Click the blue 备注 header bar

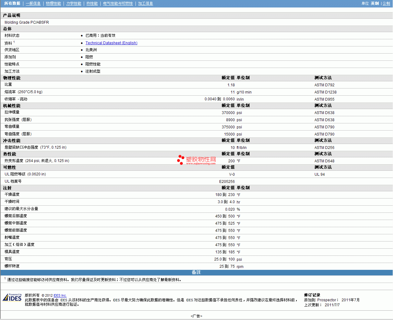[196, 272]
